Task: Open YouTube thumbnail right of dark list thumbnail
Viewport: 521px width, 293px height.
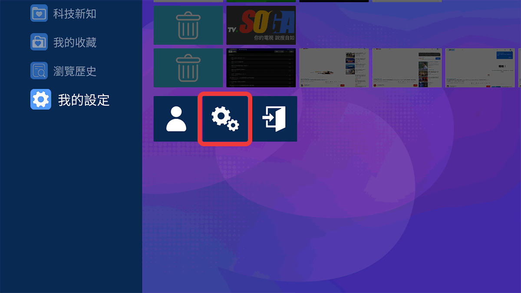Action: tap(334, 68)
